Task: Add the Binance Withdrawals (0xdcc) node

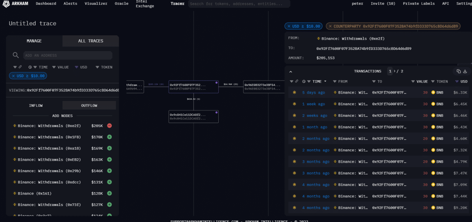Action: [x=109, y=182]
